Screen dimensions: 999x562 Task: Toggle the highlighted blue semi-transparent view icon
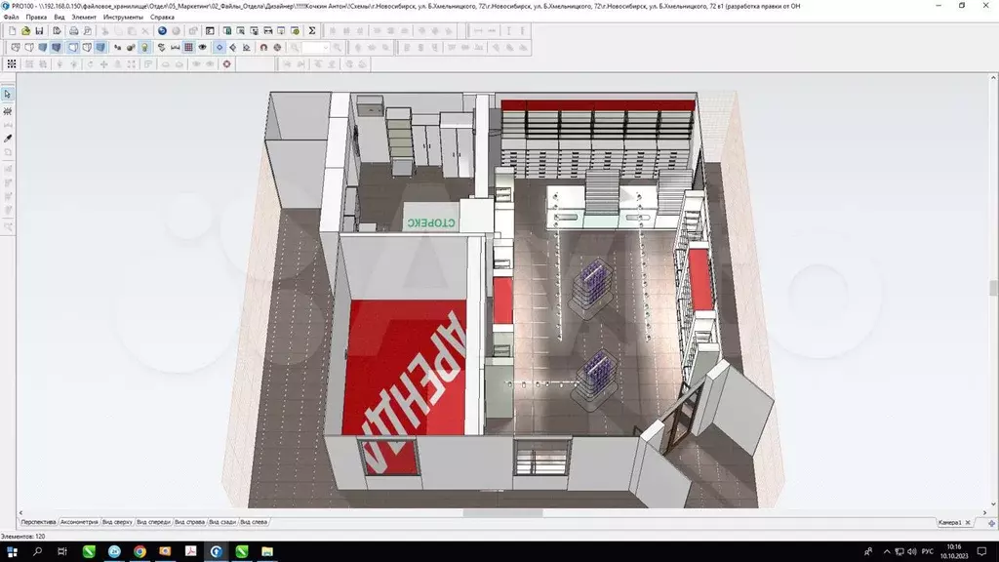(x=100, y=47)
